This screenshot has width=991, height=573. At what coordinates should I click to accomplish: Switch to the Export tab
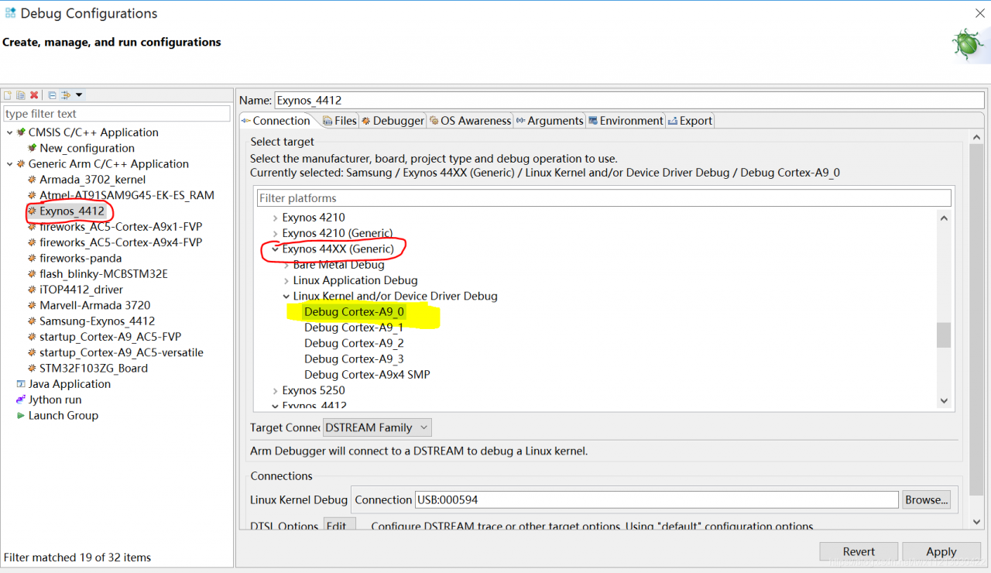point(690,121)
